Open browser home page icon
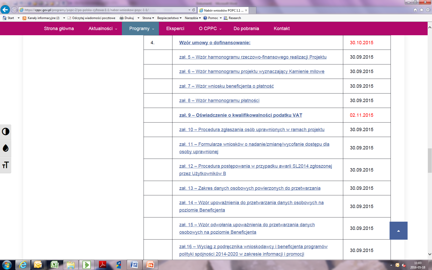Image resolution: width=432 pixels, height=270 pixels. [x=415, y=10]
